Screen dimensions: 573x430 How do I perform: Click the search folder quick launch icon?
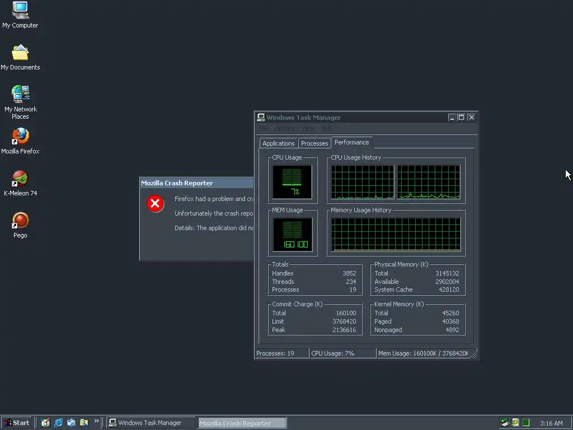point(84,423)
